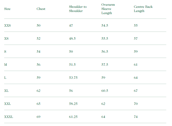Viewport: 172px width, 126px height.
Task: Select shoulder value 48.5 for XS
Action: tap(72, 39)
